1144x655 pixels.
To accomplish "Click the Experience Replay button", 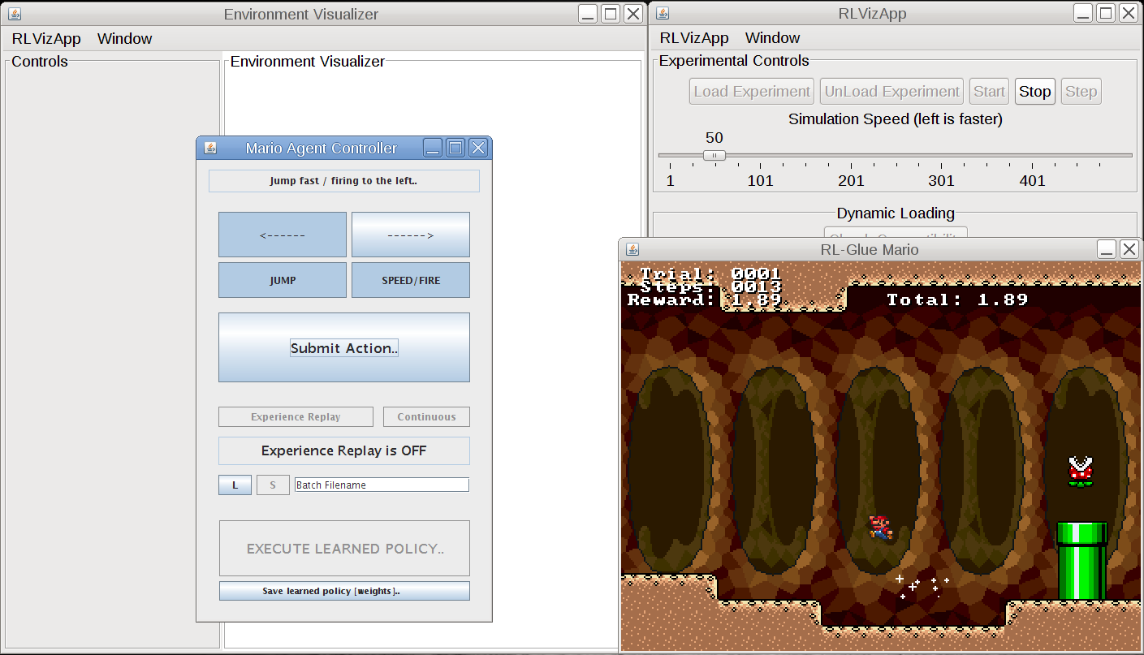I will 296,416.
